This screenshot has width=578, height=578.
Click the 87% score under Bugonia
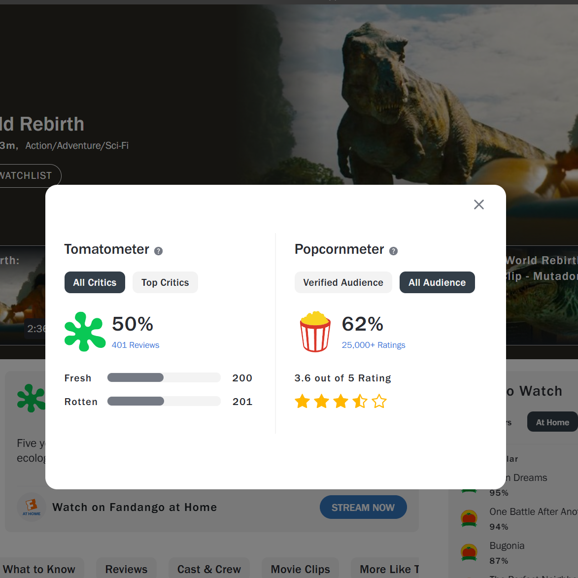[x=499, y=561]
